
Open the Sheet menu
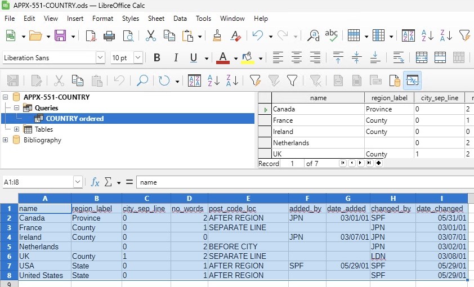pyautogui.click(x=156, y=19)
